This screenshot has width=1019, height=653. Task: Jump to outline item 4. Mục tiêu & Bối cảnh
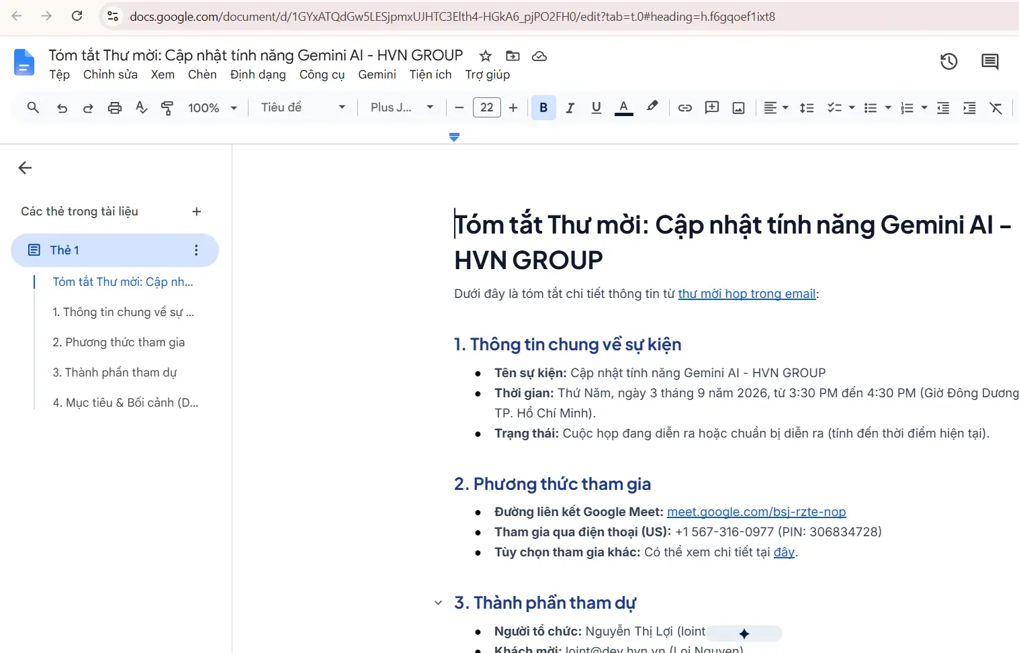[x=126, y=403]
